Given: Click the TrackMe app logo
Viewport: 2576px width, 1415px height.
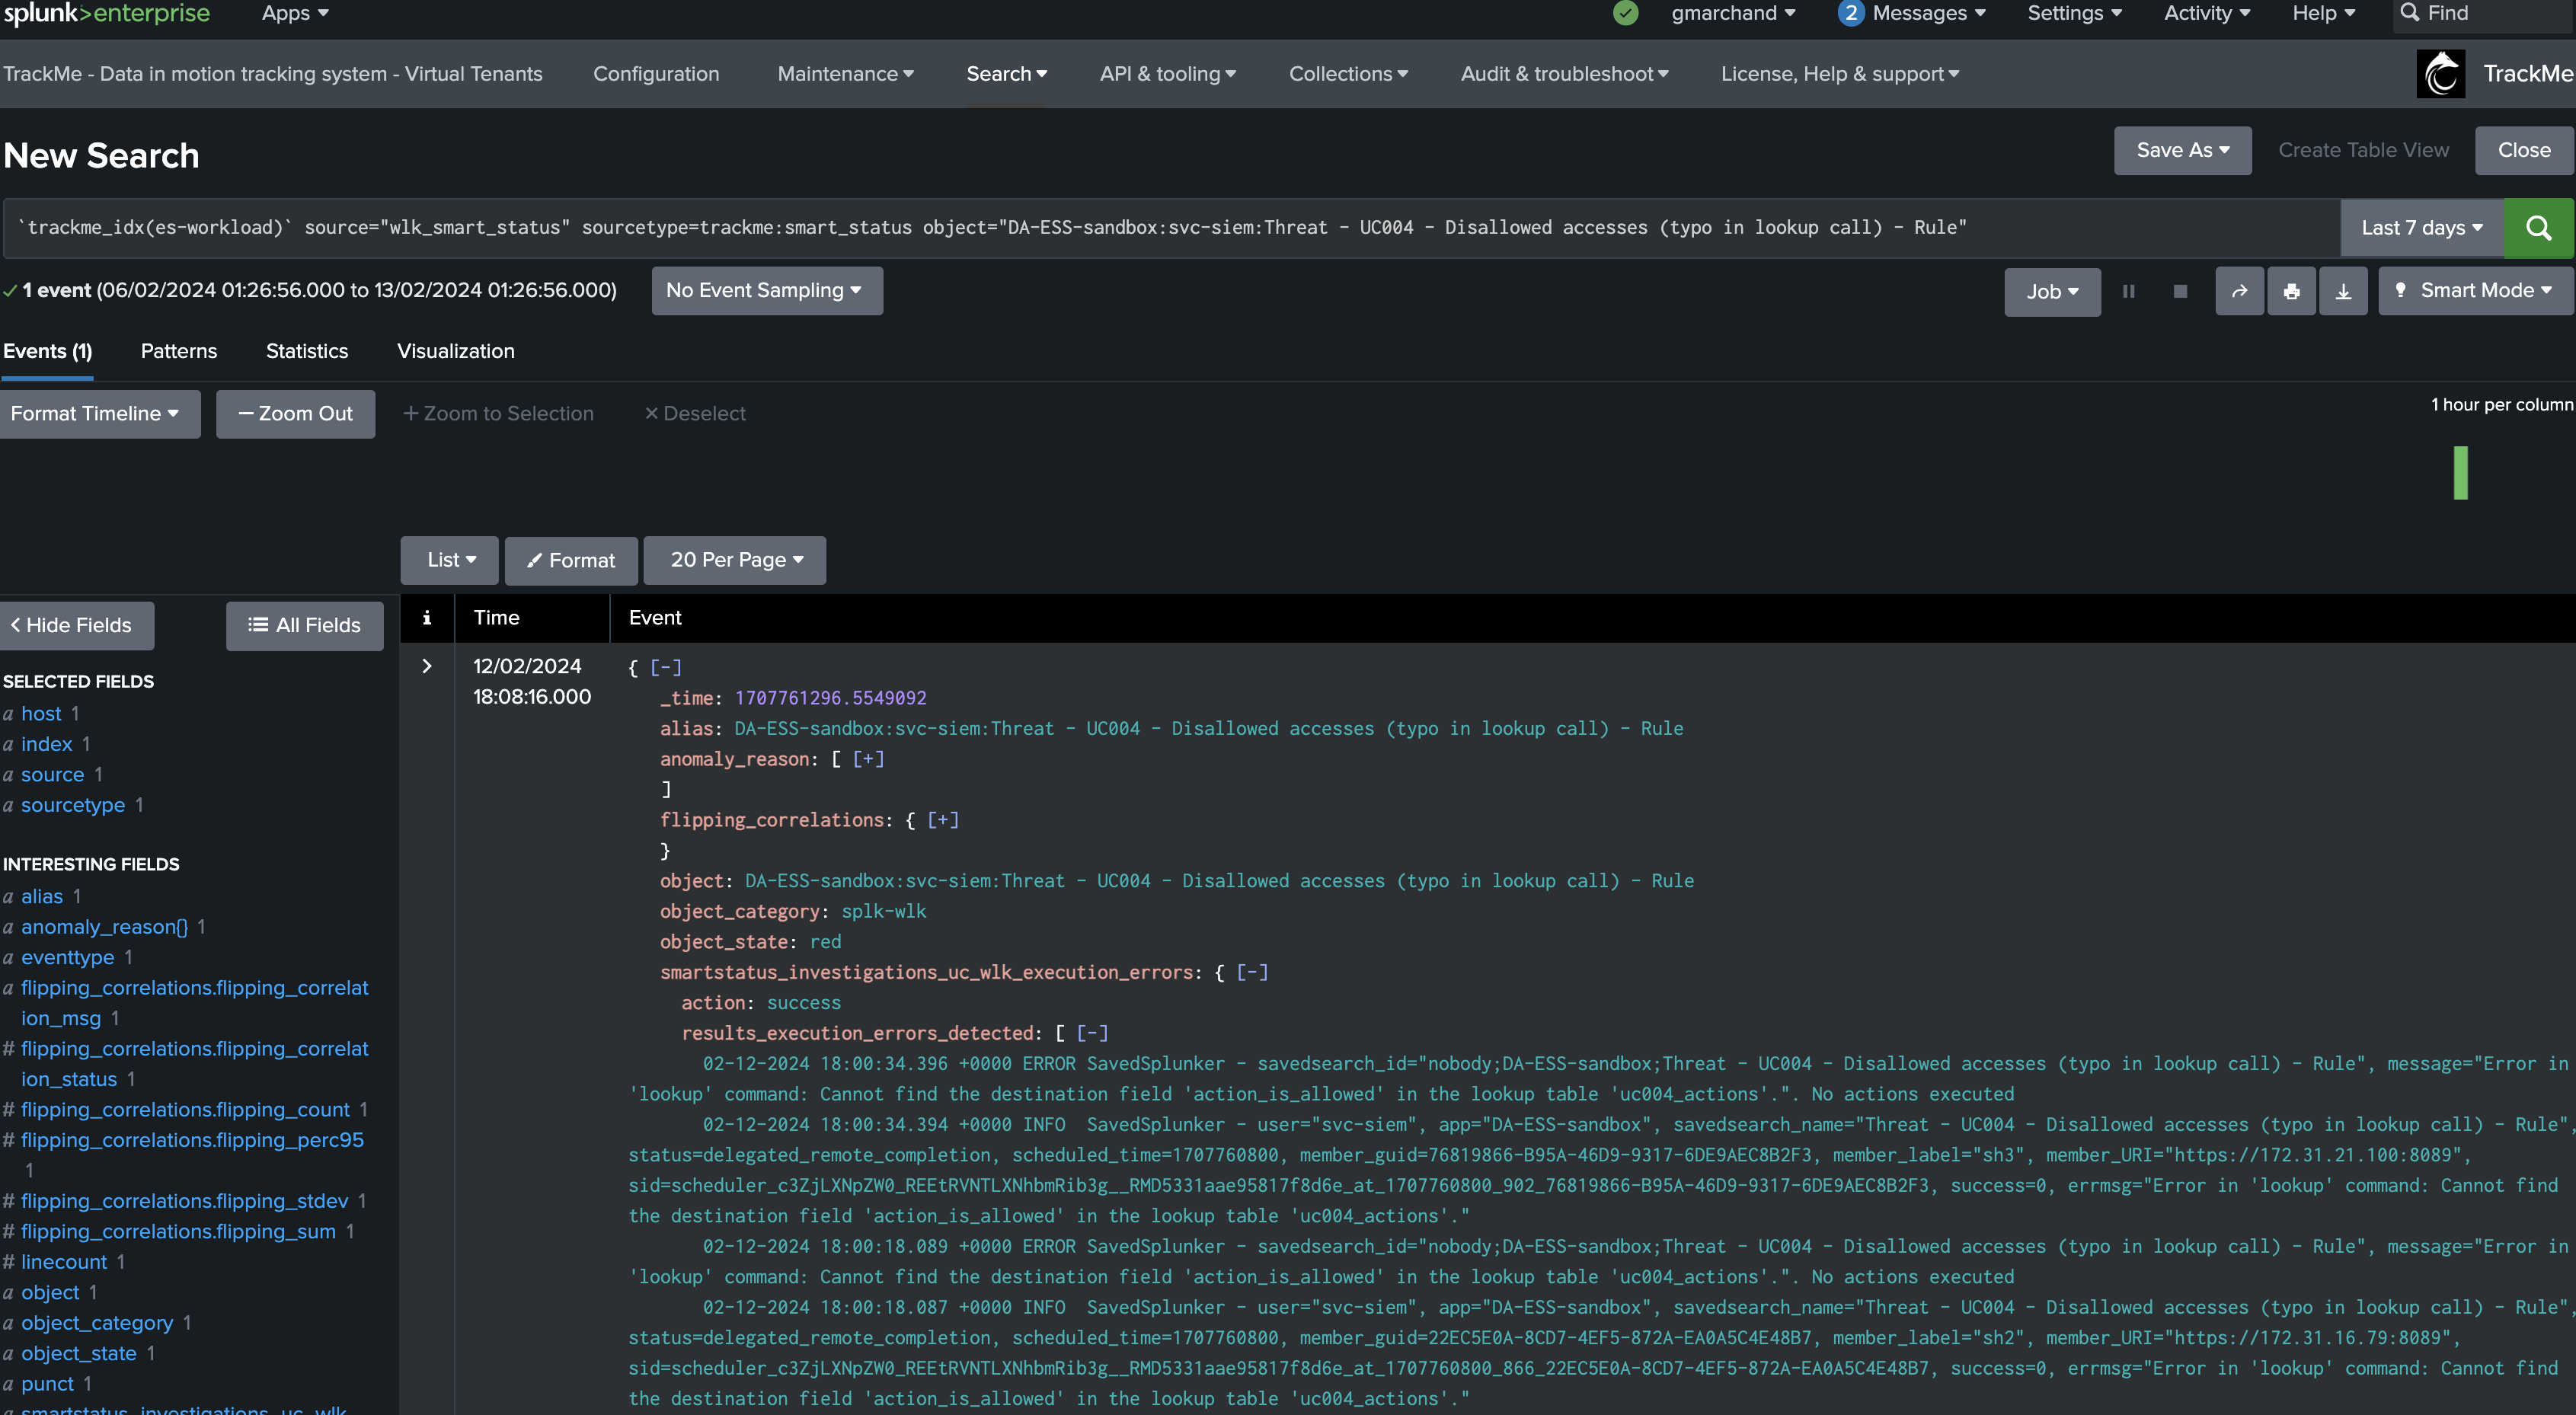Looking at the screenshot, I should coord(2441,74).
